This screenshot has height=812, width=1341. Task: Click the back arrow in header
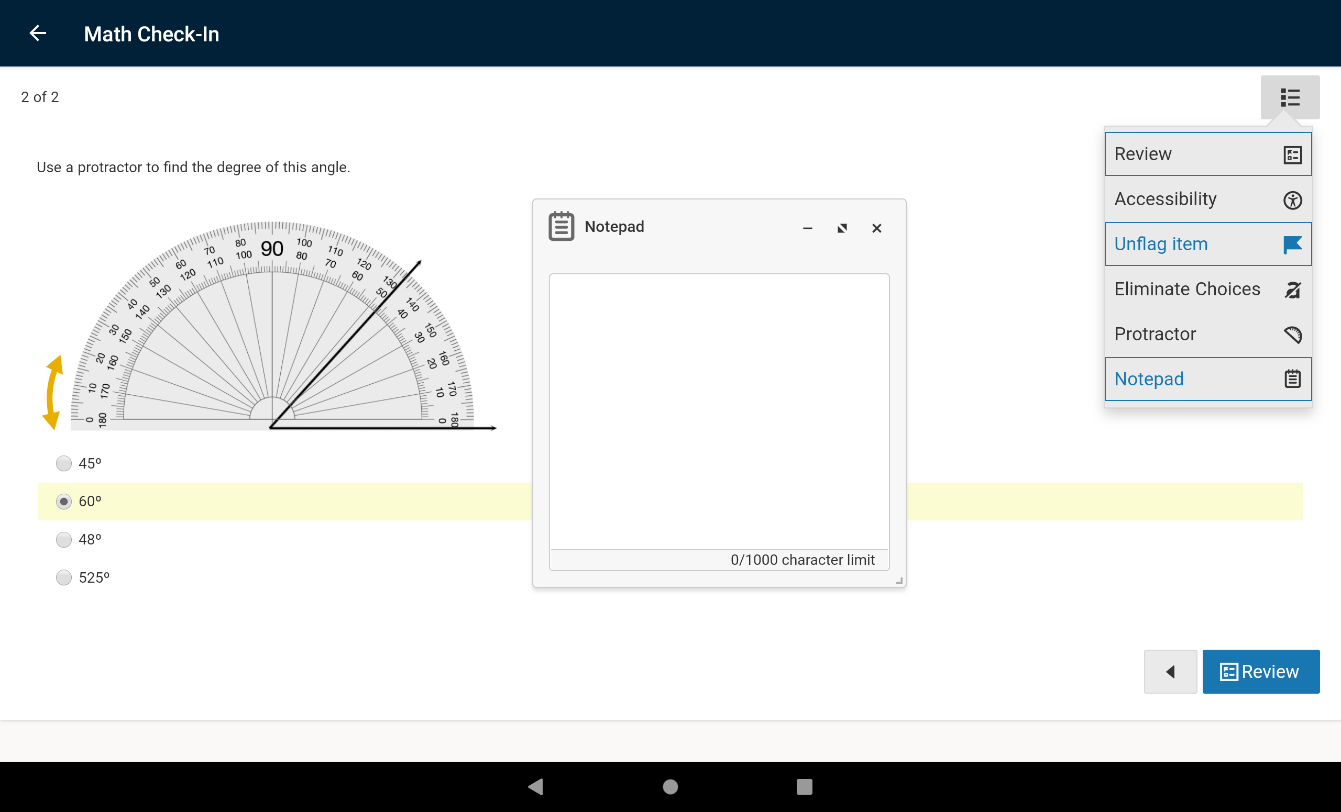(38, 34)
